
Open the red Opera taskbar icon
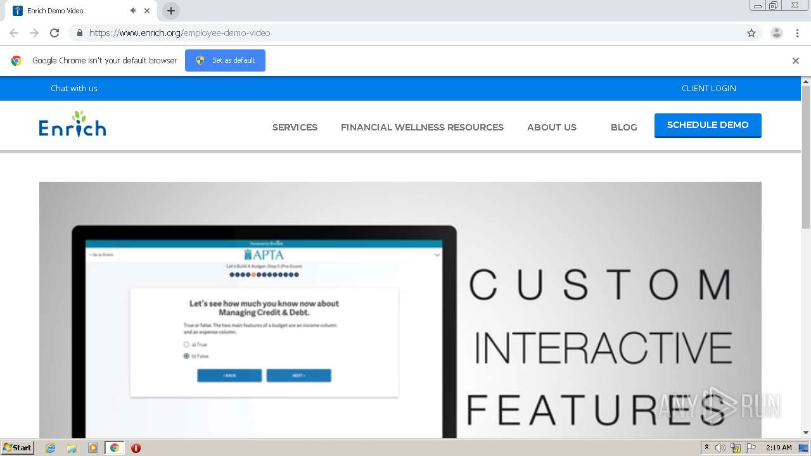coord(136,448)
